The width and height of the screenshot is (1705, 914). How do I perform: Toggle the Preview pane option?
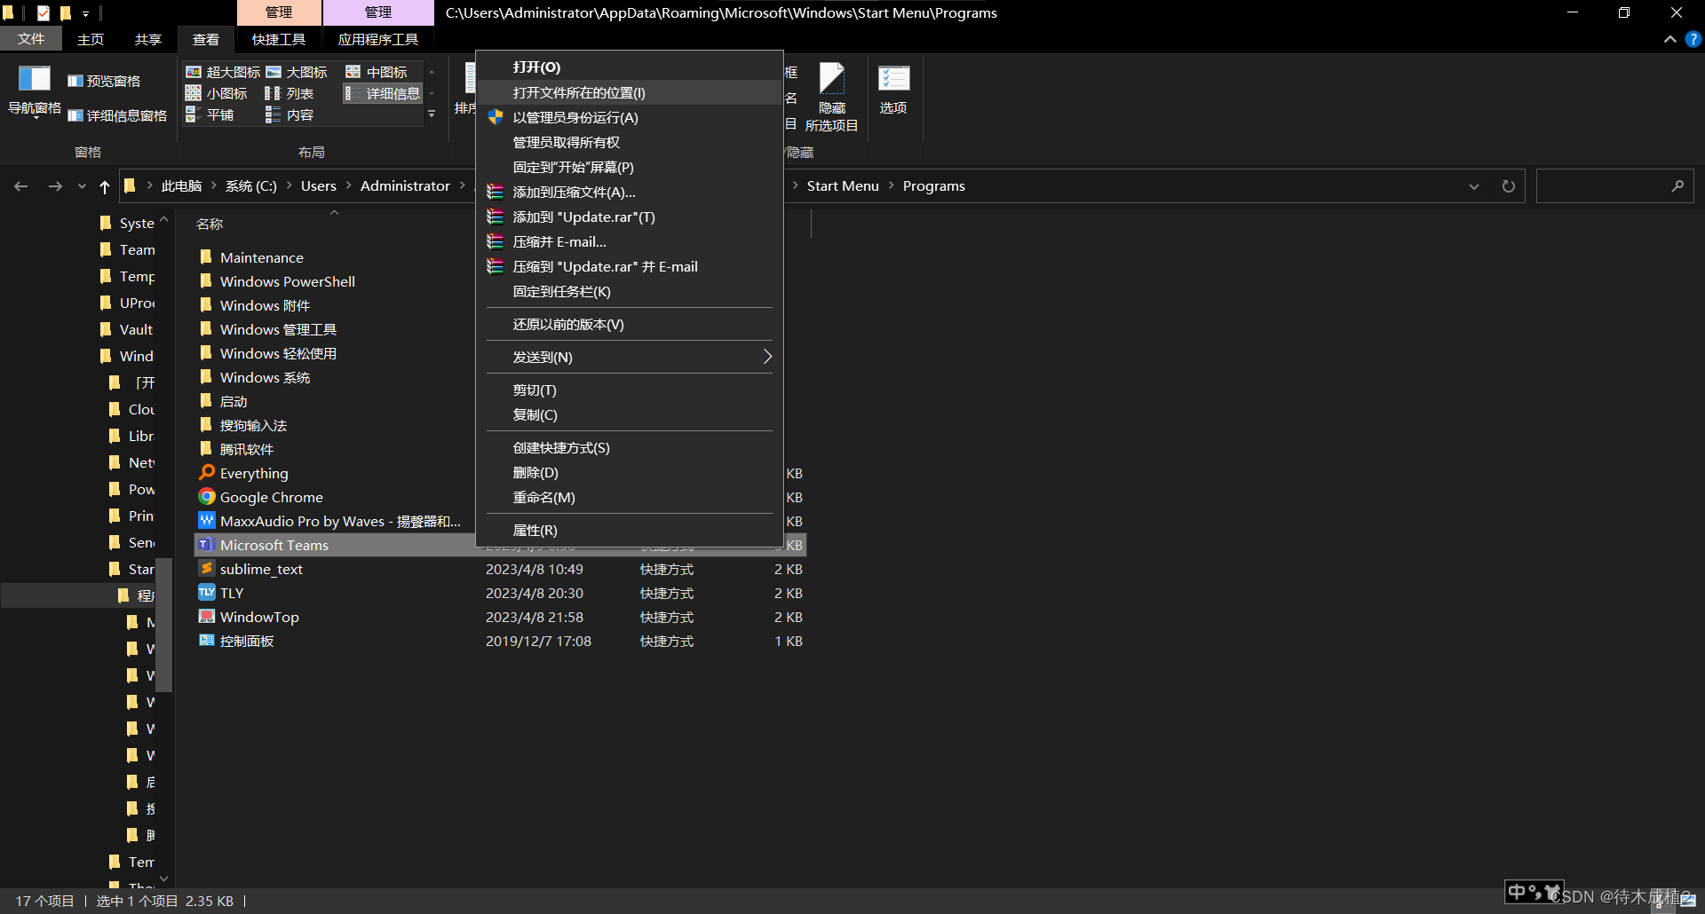click(x=104, y=81)
